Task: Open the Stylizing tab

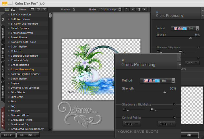Action: point(3,53)
